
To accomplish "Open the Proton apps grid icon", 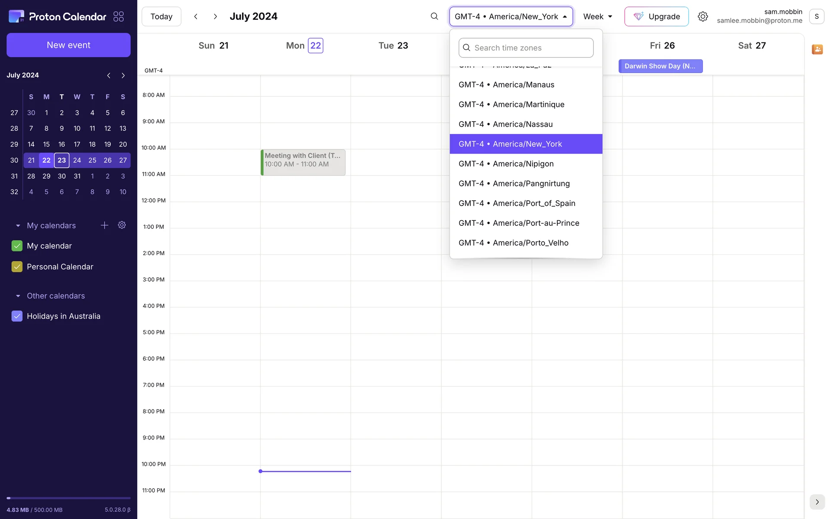I will coord(118,16).
